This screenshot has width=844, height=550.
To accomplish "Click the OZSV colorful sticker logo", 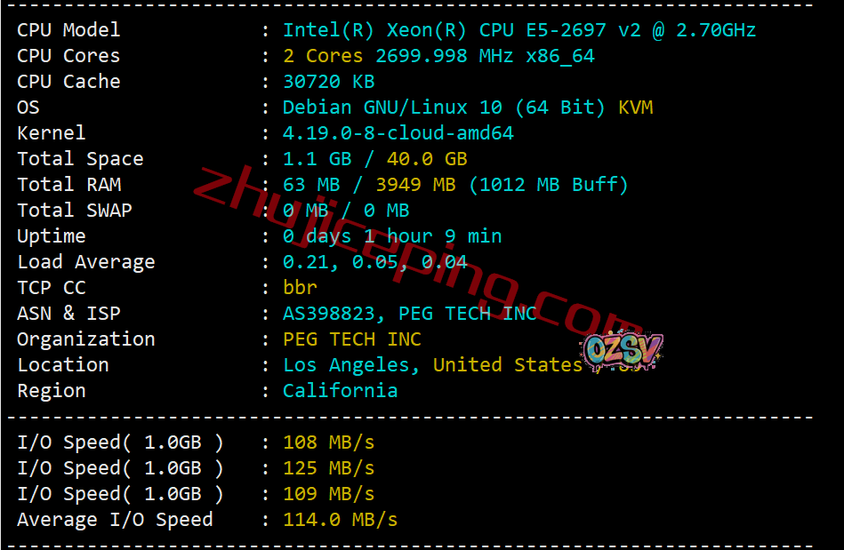I will click(x=623, y=351).
